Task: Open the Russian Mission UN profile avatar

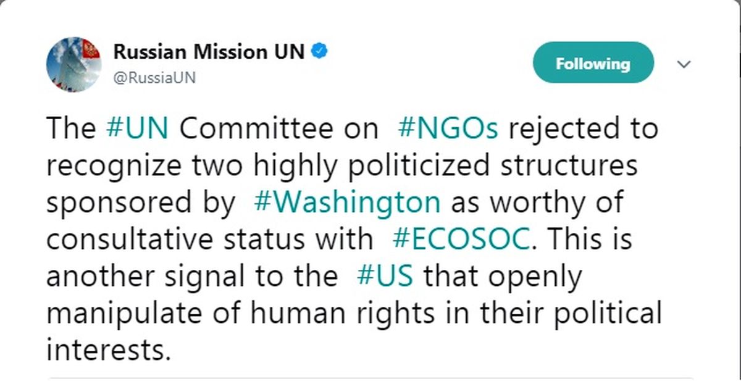Action: (74, 64)
